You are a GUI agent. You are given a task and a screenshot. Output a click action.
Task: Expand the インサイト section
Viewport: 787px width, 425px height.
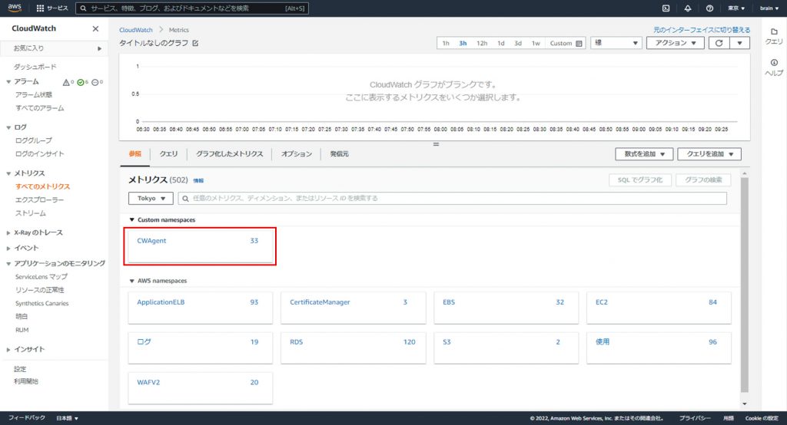[8, 350]
